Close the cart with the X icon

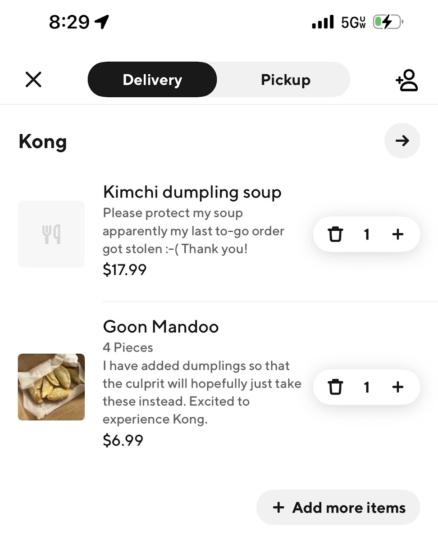(33, 80)
